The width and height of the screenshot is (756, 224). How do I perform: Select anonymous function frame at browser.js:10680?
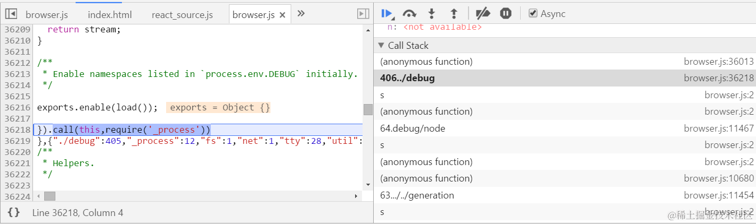pos(565,178)
